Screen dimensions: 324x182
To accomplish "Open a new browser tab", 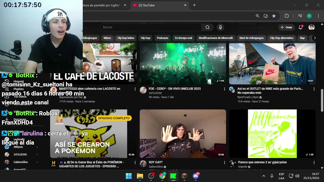I will [x=194, y=5].
